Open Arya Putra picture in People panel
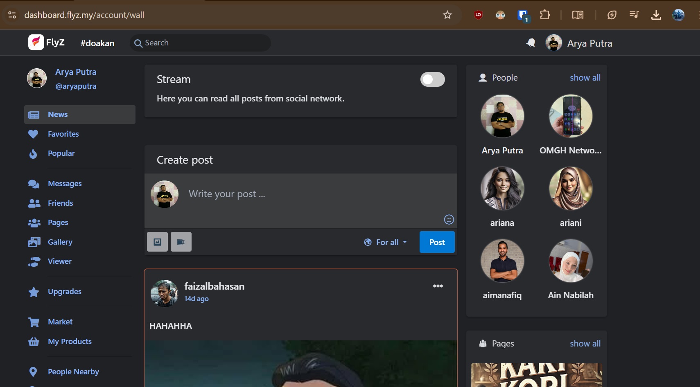Image resolution: width=700 pixels, height=387 pixels. [502, 116]
